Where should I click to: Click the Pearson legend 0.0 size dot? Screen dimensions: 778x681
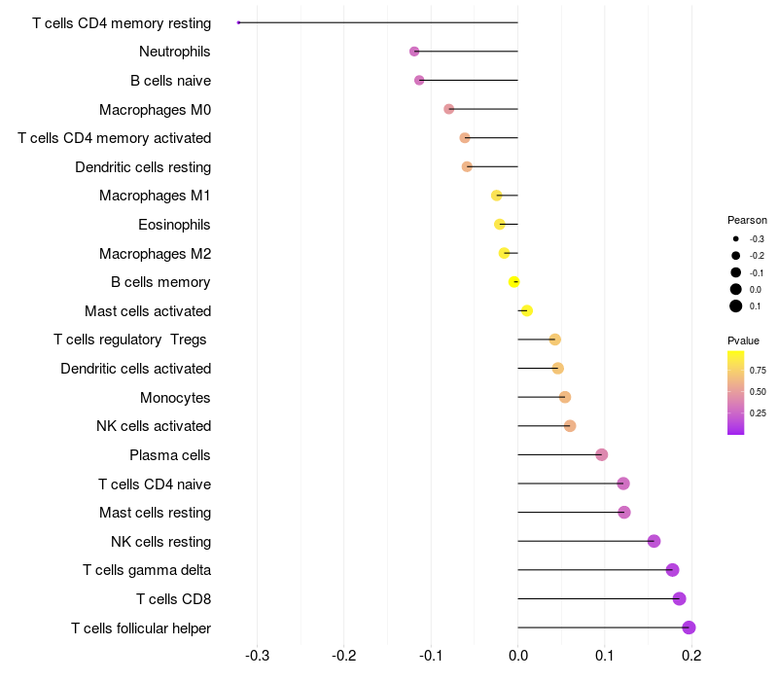click(x=736, y=289)
